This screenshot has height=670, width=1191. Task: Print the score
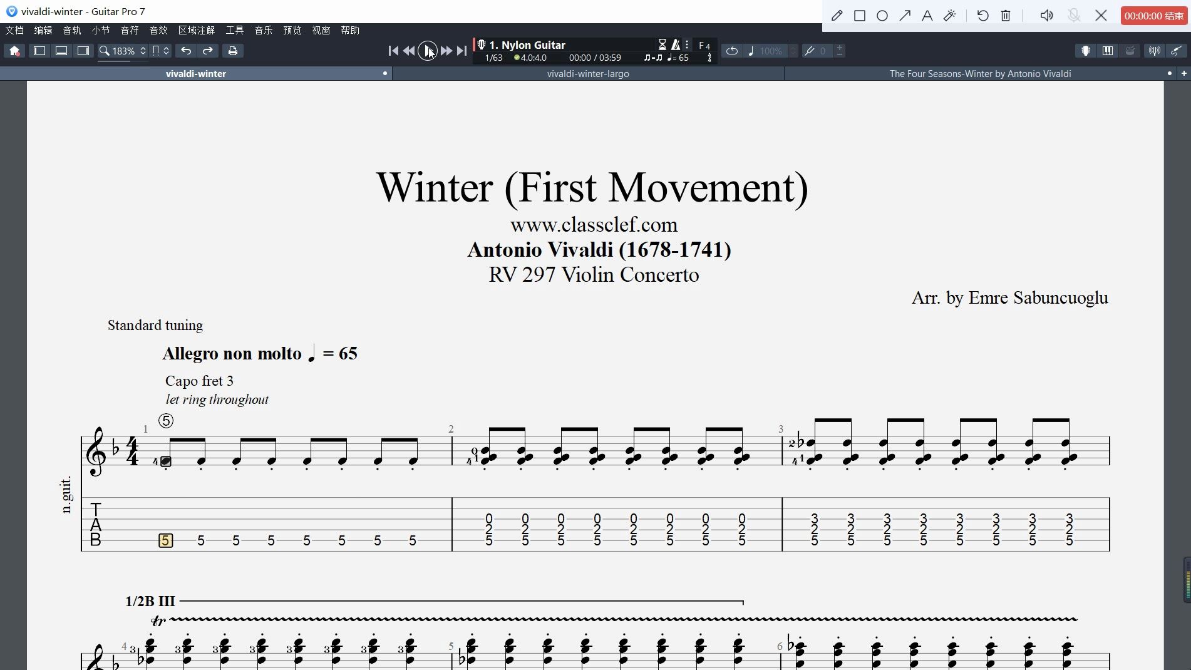point(233,51)
